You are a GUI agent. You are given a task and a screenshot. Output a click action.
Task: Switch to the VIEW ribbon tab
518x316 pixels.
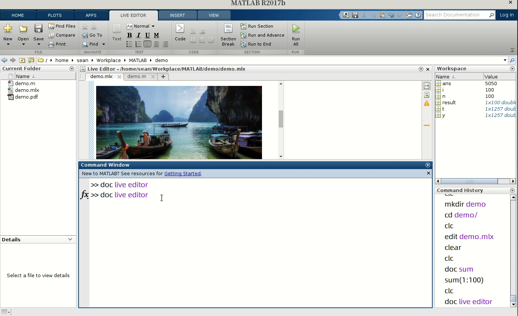coord(214,15)
